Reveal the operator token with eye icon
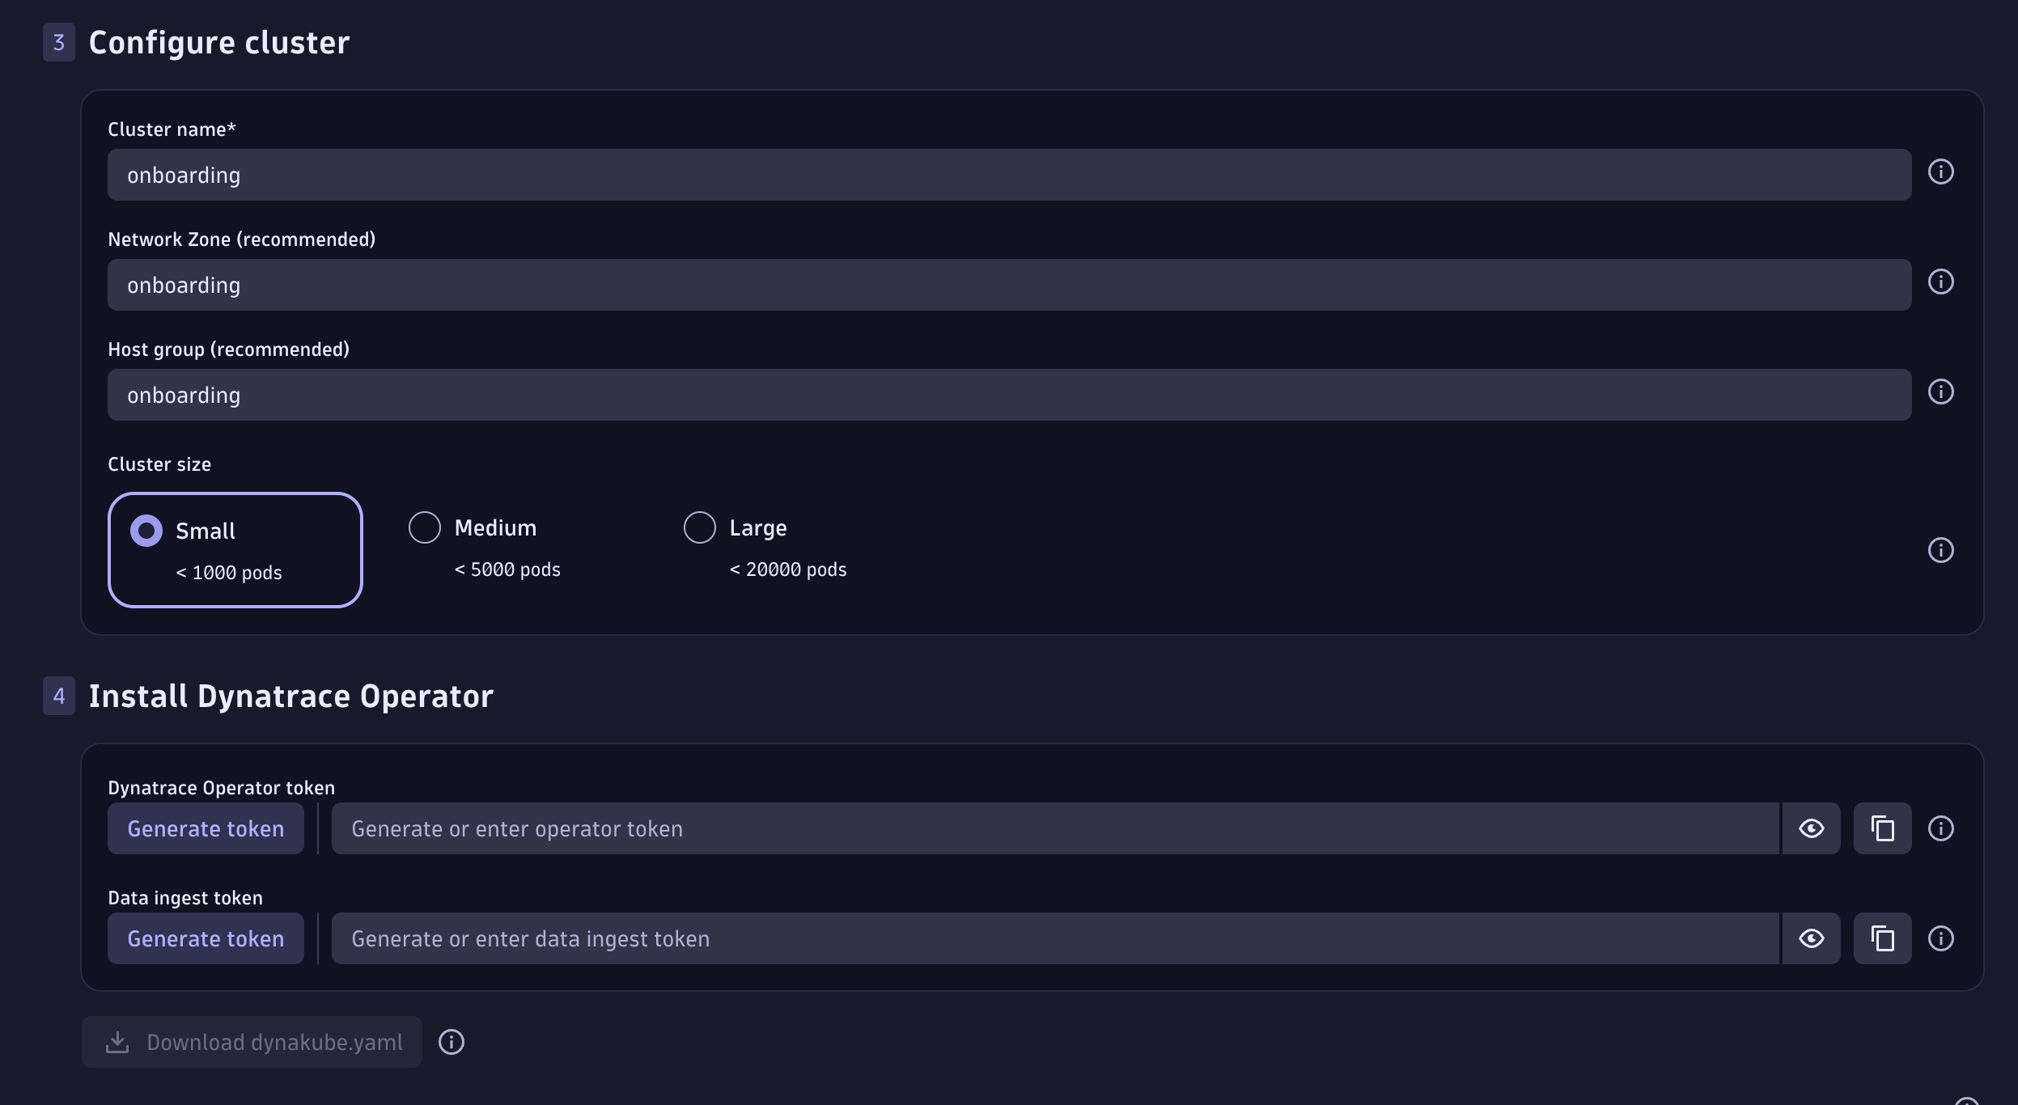 [x=1811, y=829]
